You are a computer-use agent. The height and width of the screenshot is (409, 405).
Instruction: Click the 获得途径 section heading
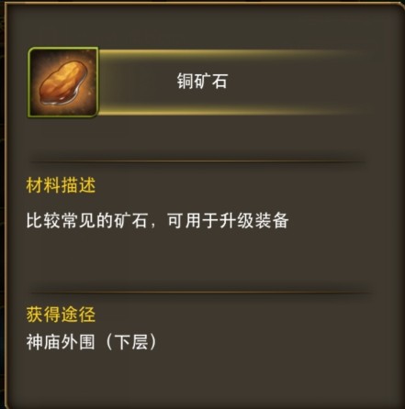(61, 315)
